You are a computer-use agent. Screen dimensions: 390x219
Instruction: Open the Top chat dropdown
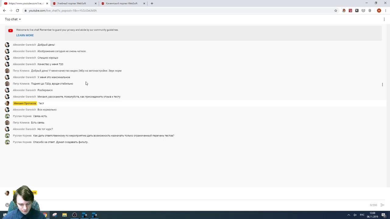[13, 19]
